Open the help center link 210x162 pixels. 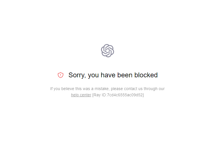point(81,95)
